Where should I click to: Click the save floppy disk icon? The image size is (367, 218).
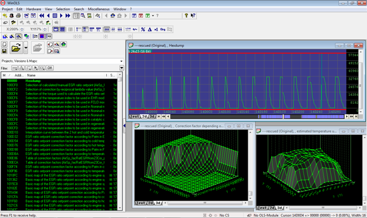pos(4,51)
